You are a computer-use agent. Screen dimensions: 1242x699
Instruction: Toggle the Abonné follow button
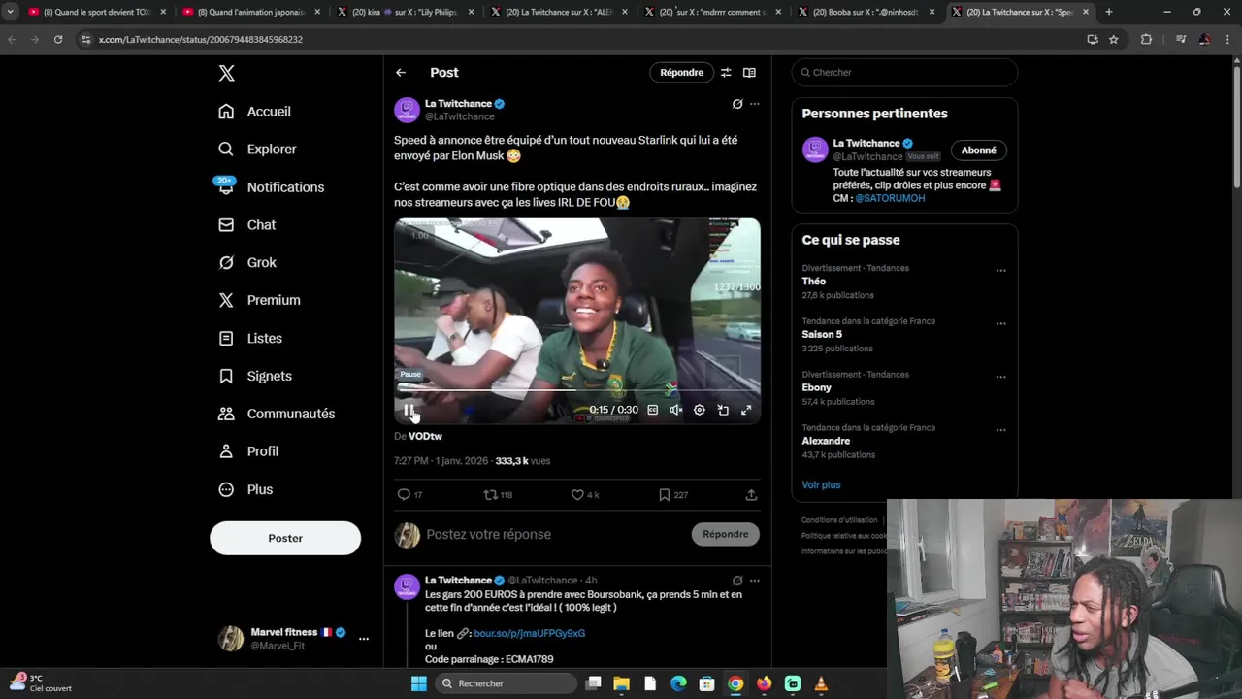point(979,150)
